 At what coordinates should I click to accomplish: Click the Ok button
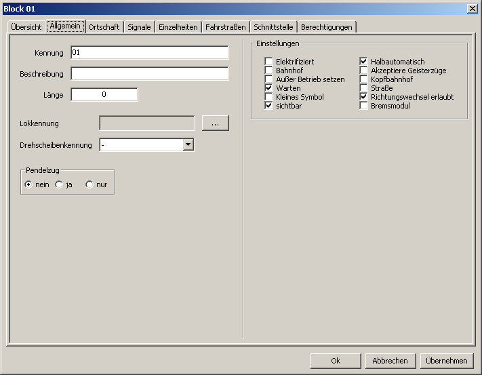click(x=336, y=361)
